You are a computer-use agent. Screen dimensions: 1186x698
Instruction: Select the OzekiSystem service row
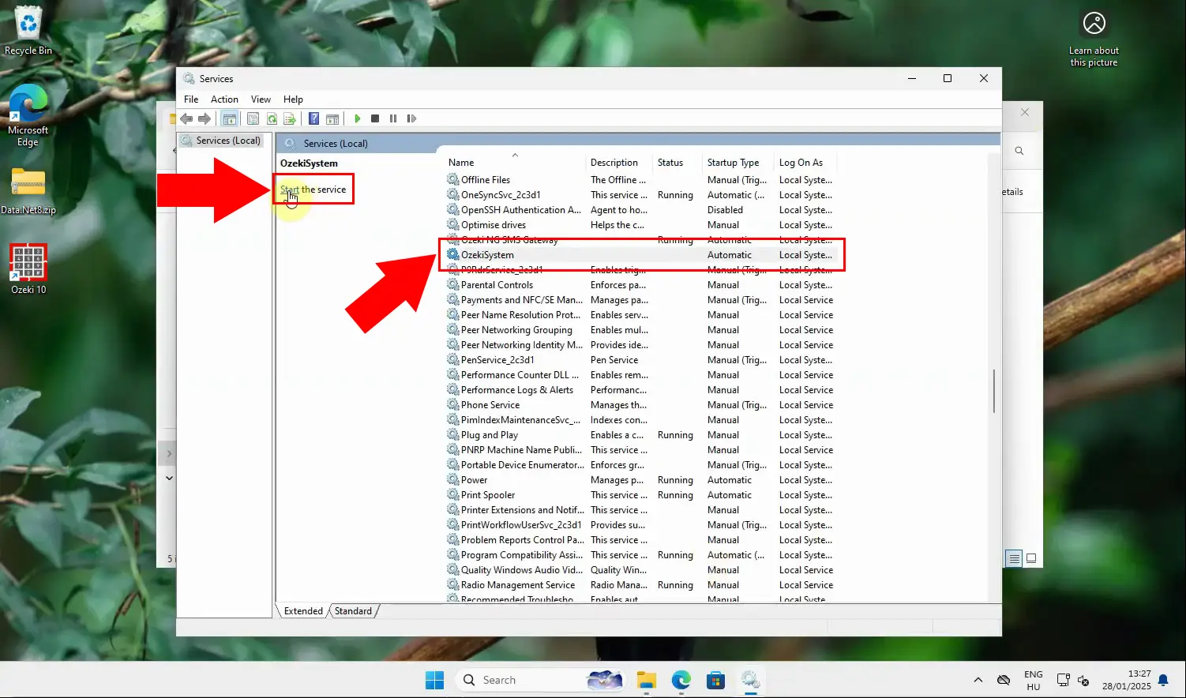(x=640, y=255)
